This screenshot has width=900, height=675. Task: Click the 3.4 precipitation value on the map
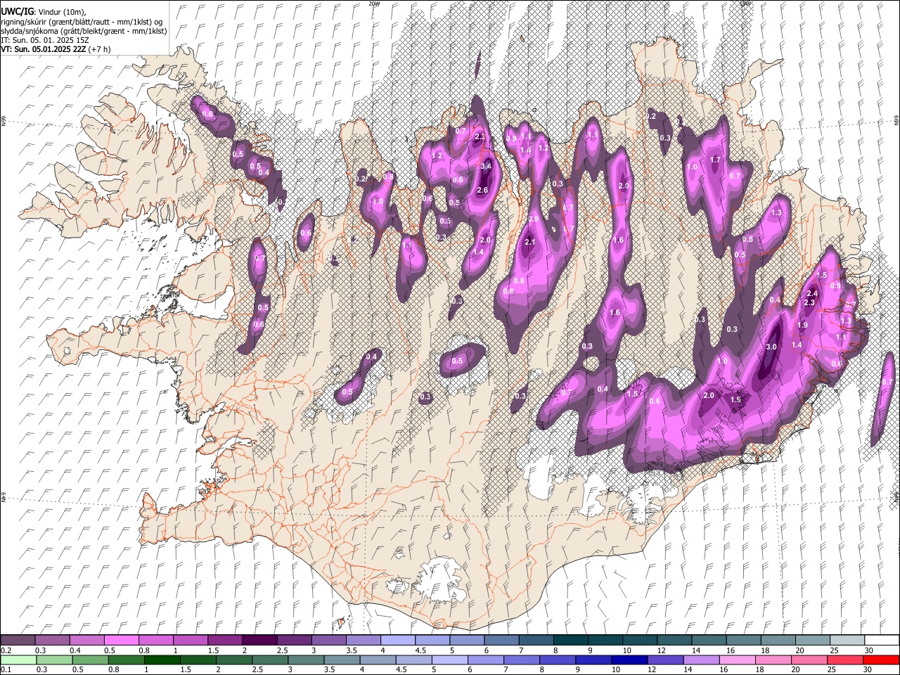coord(486,167)
